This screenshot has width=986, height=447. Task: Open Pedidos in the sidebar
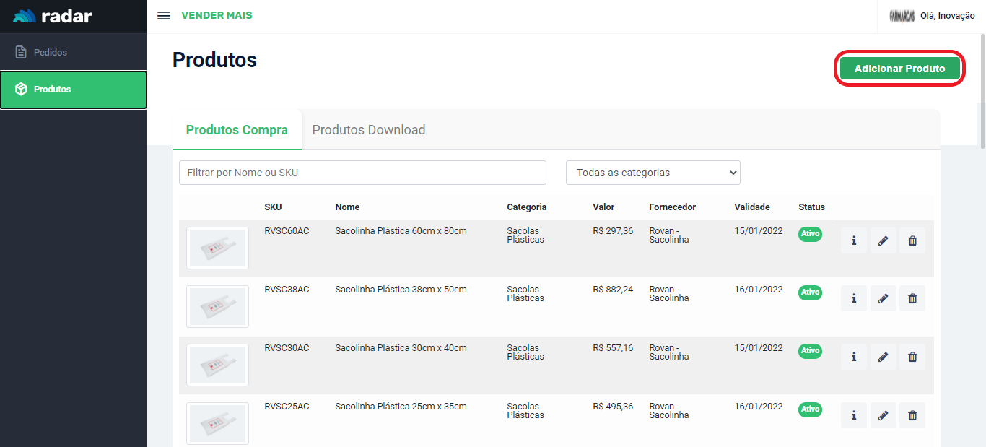[x=51, y=53]
